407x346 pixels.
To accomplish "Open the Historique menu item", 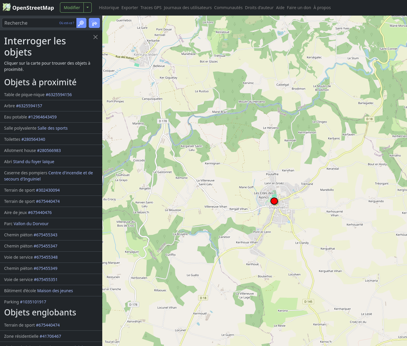I will (109, 8).
